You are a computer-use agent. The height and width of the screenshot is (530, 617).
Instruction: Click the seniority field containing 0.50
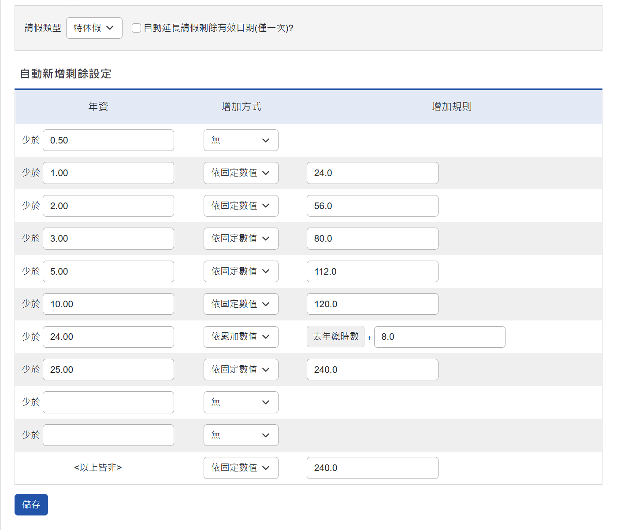coord(108,140)
